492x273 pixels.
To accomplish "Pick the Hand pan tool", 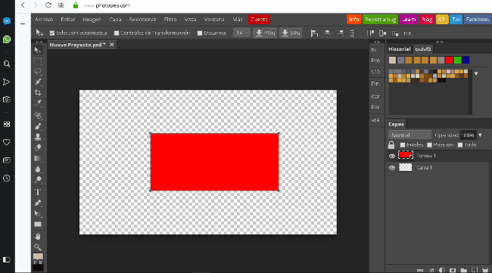I will point(38,237).
